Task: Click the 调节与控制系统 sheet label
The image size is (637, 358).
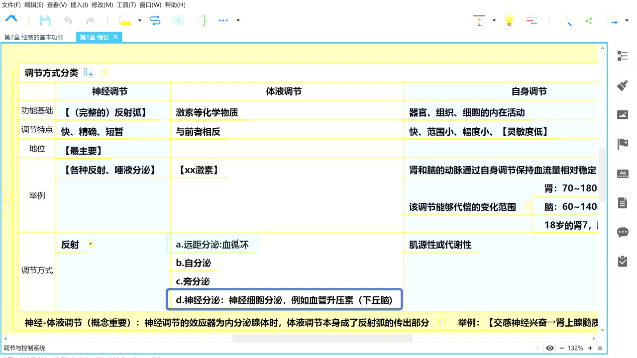Action: click(x=24, y=348)
